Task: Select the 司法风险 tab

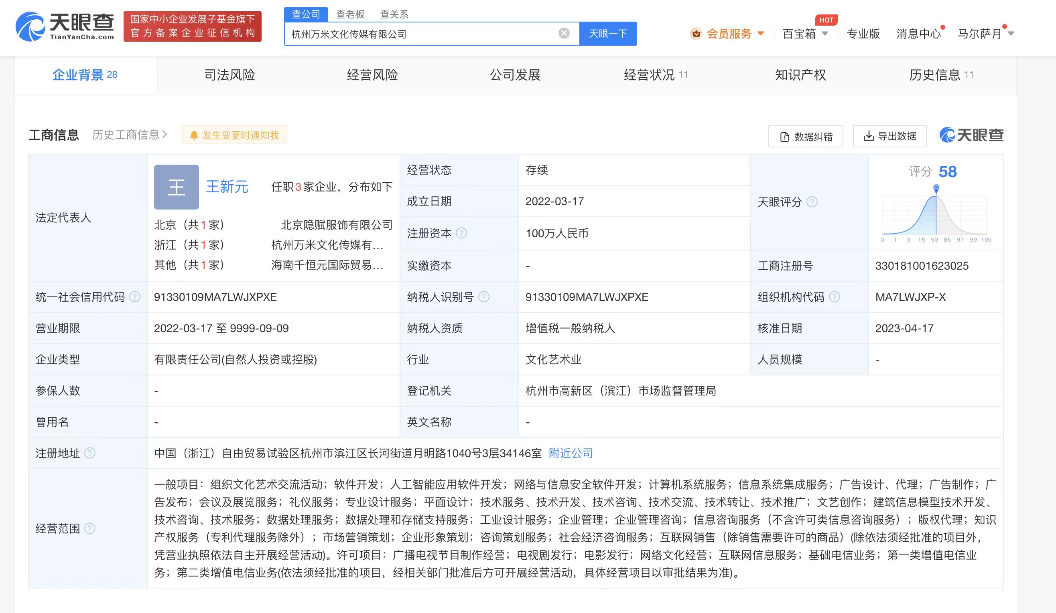Action: click(x=229, y=75)
